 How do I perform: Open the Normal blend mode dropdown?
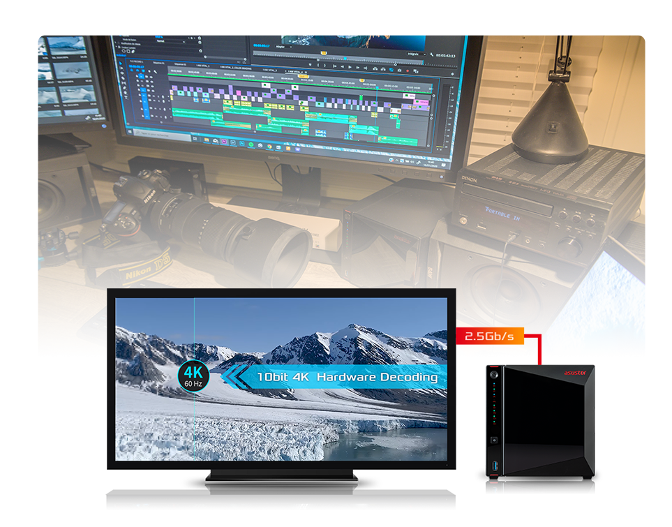[x=171, y=41]
